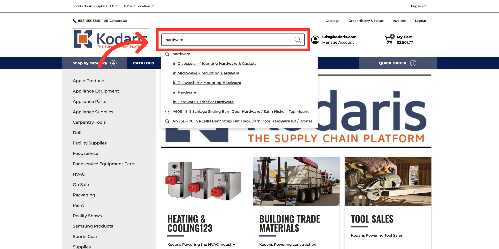Select 'in Microwave > Mounting Hardware' suggestion
This screenshot has height=249, width=499.
tap(206, 73)
